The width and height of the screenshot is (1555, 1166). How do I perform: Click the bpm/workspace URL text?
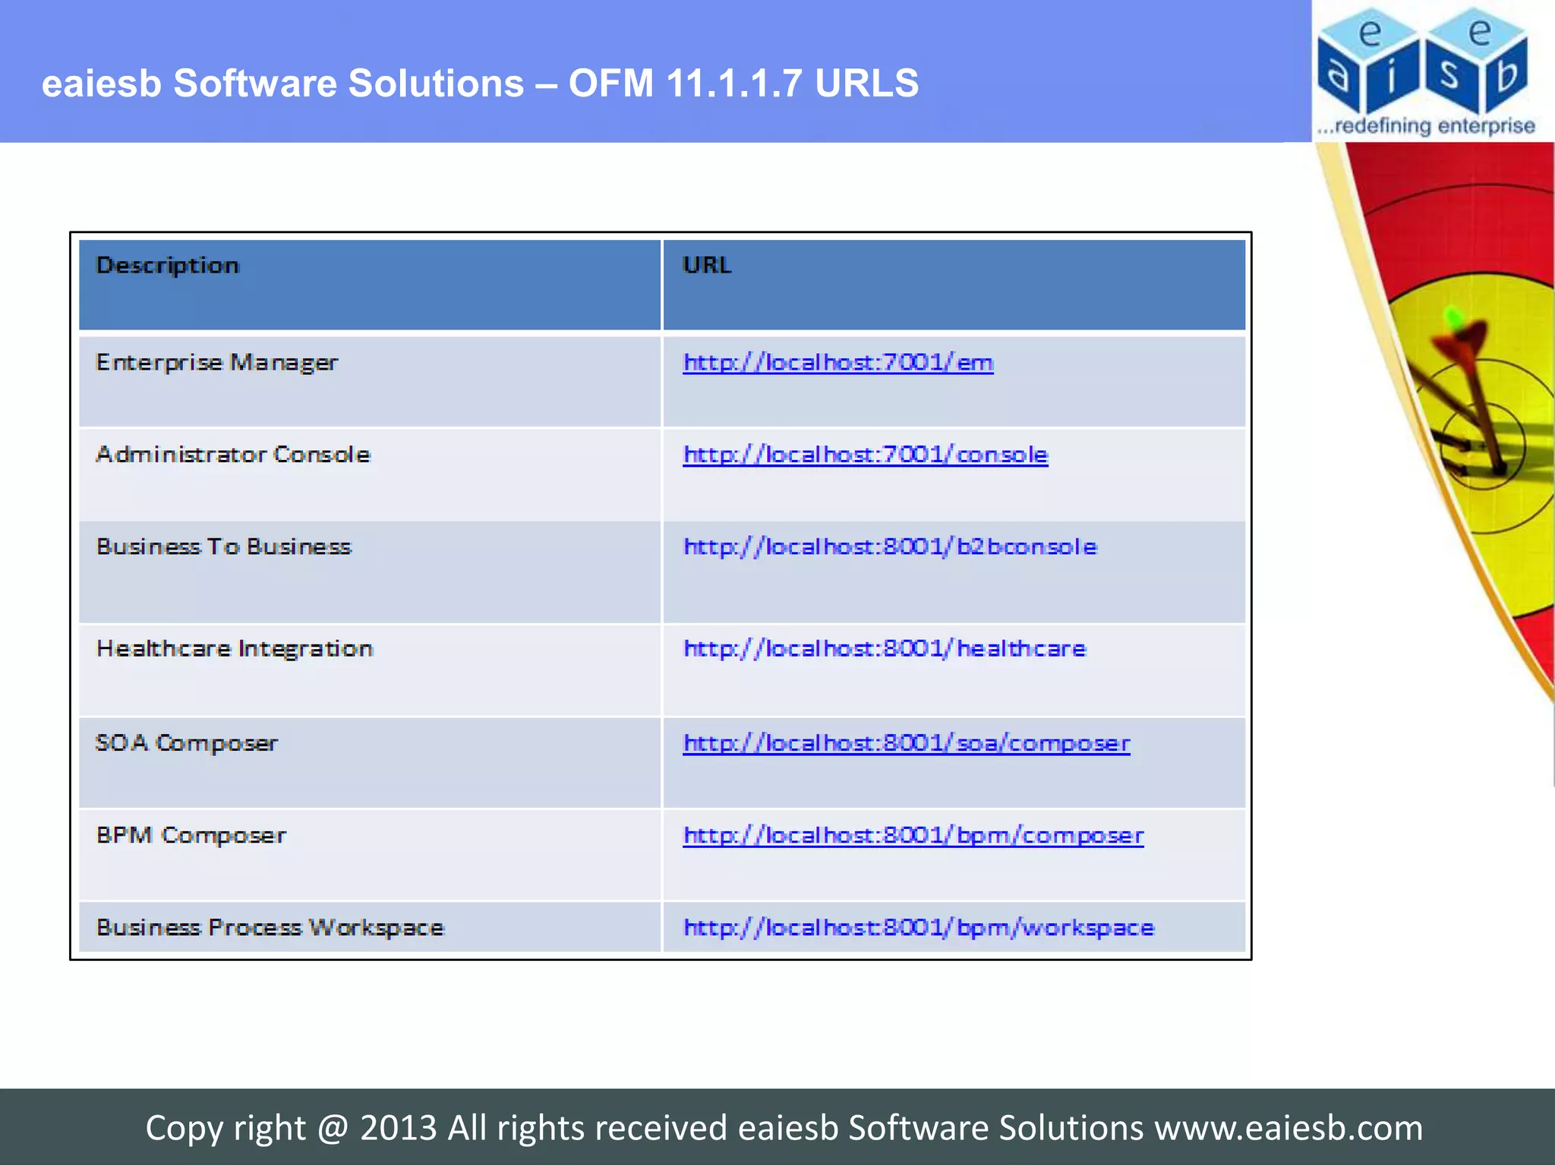[918, 928]
